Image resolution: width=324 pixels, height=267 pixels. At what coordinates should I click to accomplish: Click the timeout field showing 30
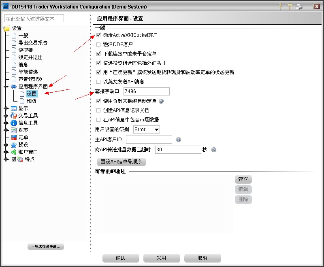coord(178,150)
